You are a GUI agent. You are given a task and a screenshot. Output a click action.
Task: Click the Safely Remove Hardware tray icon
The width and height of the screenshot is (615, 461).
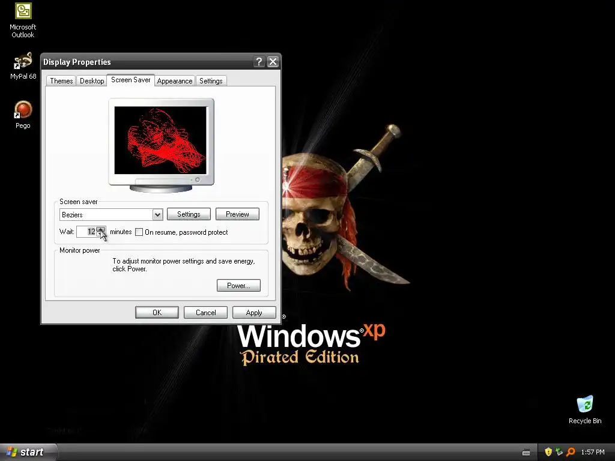click(x=559, y=452)
